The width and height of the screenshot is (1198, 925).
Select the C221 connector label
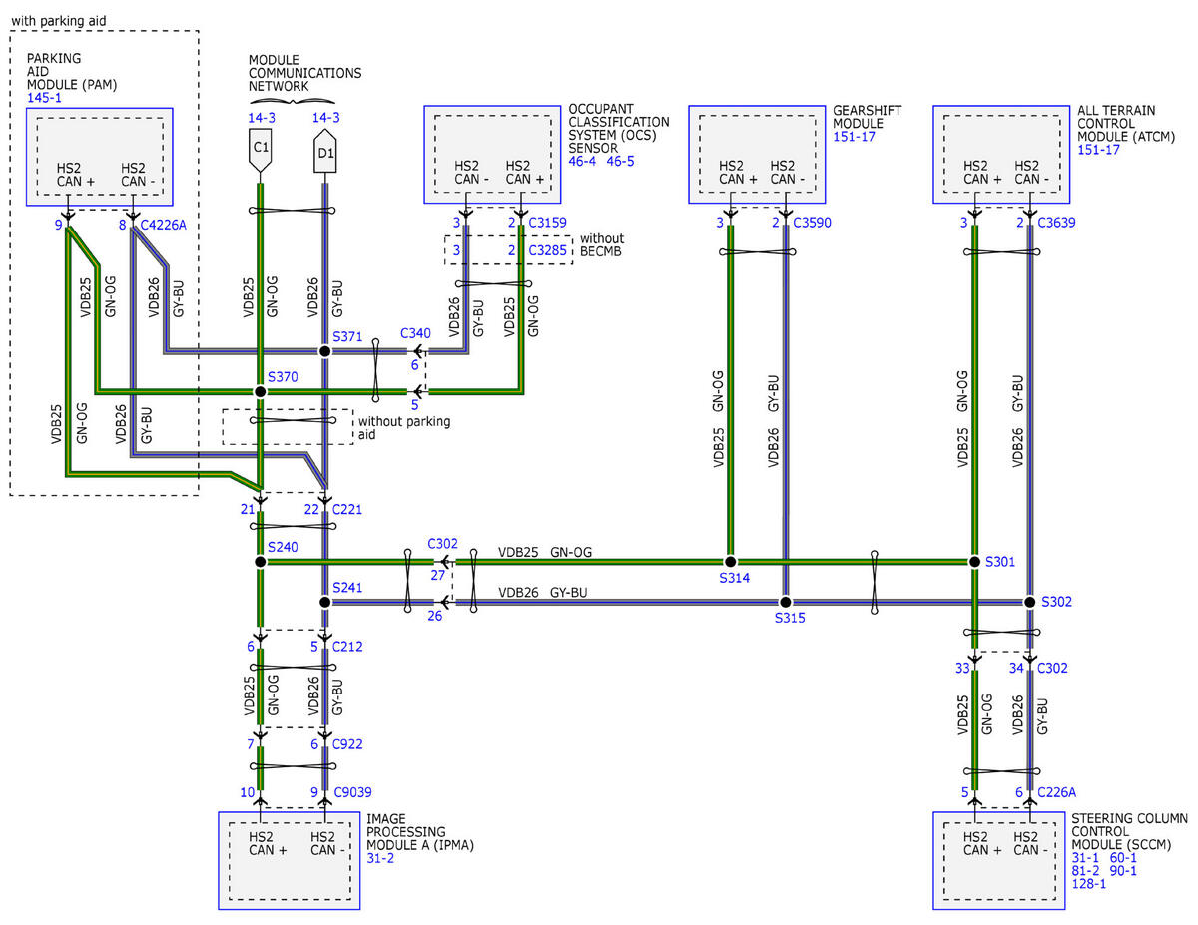click(x=347, y=510)
